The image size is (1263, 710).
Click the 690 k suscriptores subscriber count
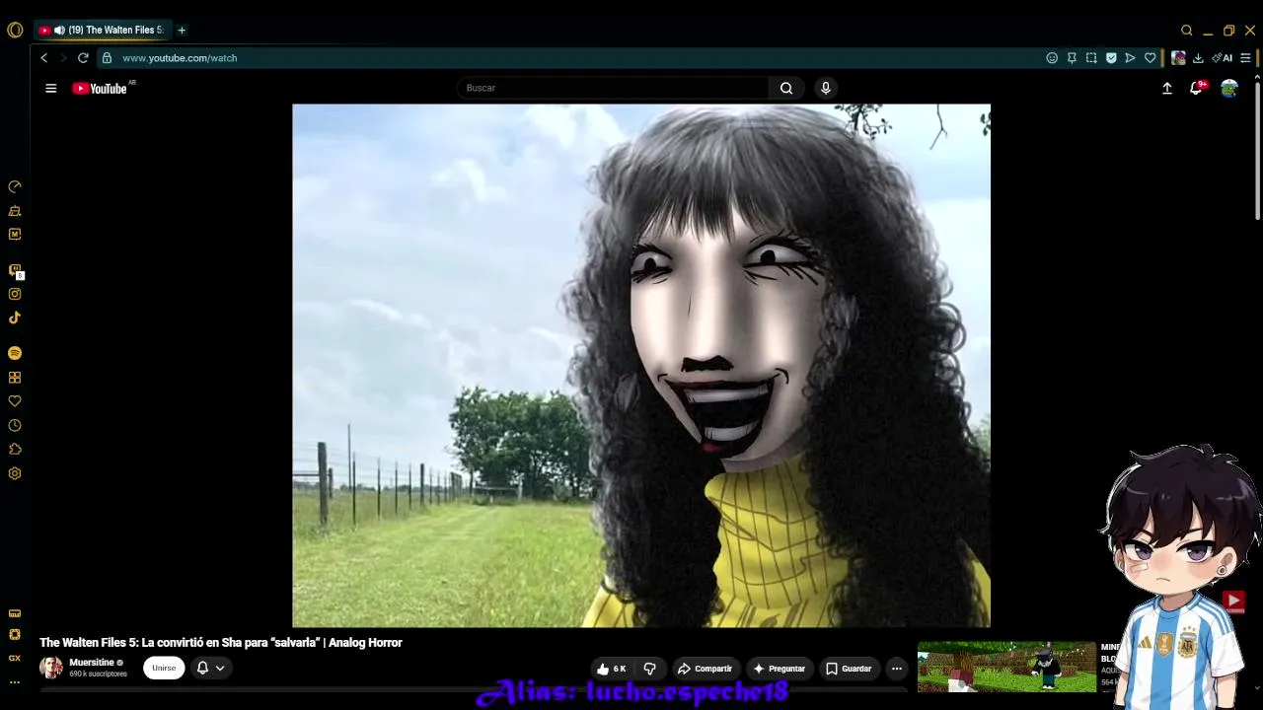pyautogui.click(x=98, y=674)
